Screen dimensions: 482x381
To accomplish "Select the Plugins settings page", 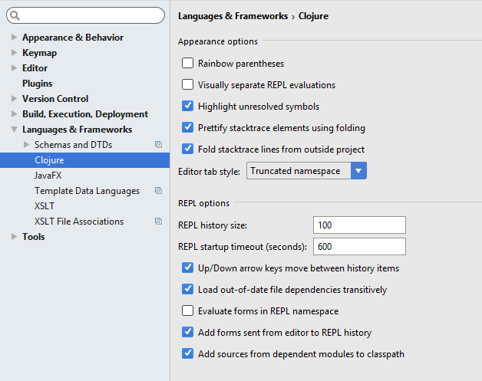I will point(37,84).
